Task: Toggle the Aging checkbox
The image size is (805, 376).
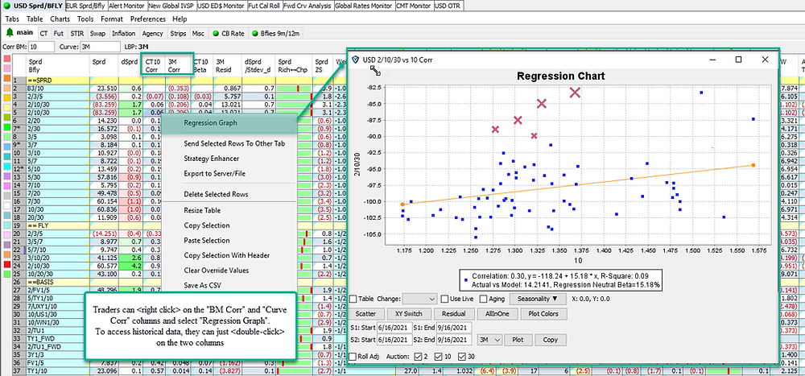Action: [x=484, y=299]
